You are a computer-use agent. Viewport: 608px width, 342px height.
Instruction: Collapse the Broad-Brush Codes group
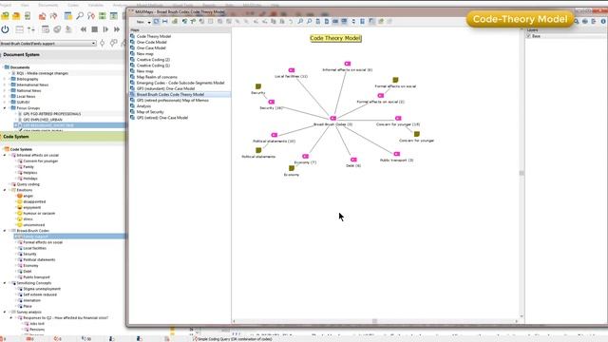point(5,231)
